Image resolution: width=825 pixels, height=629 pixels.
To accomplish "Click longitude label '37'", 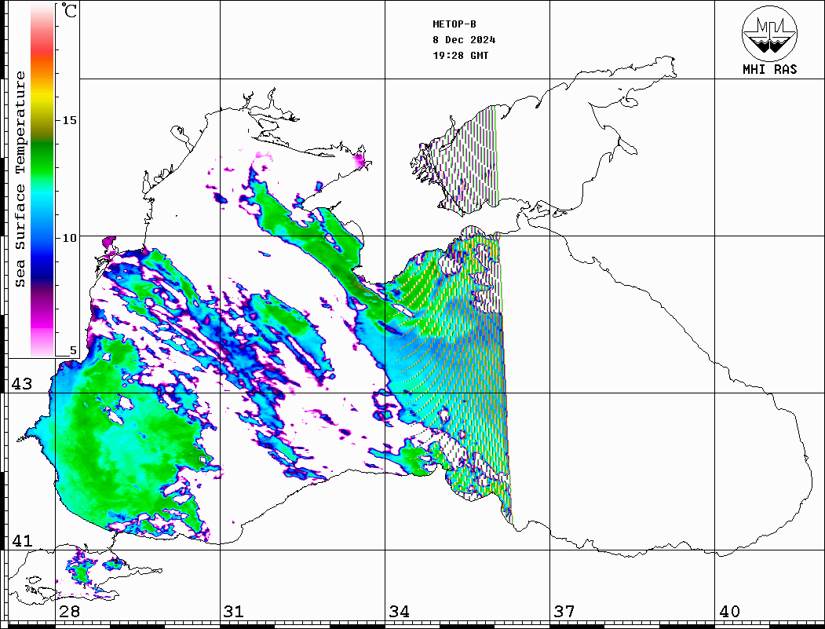I will pyautogui.click(x=564, y=611).
